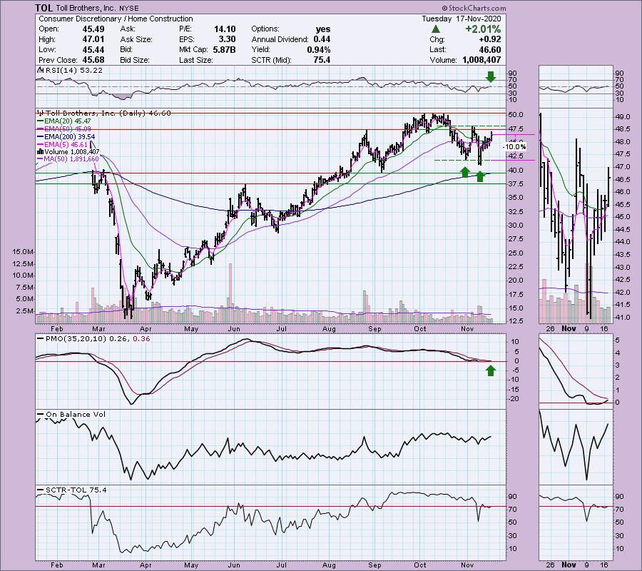Click the zoomed On Balance Vol thumbnail
Screen dimensions: 642x571
tap(576, 446)
